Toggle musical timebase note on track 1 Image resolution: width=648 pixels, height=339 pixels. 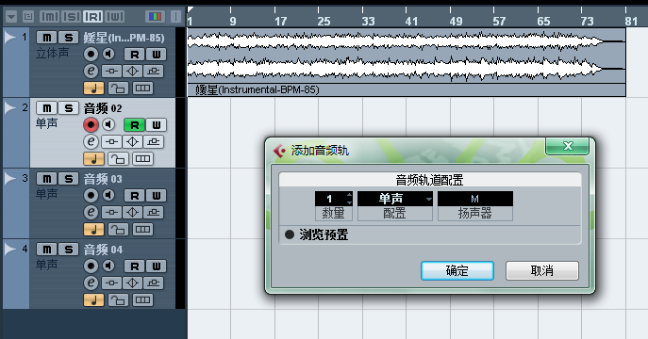(x=93, y=88)
